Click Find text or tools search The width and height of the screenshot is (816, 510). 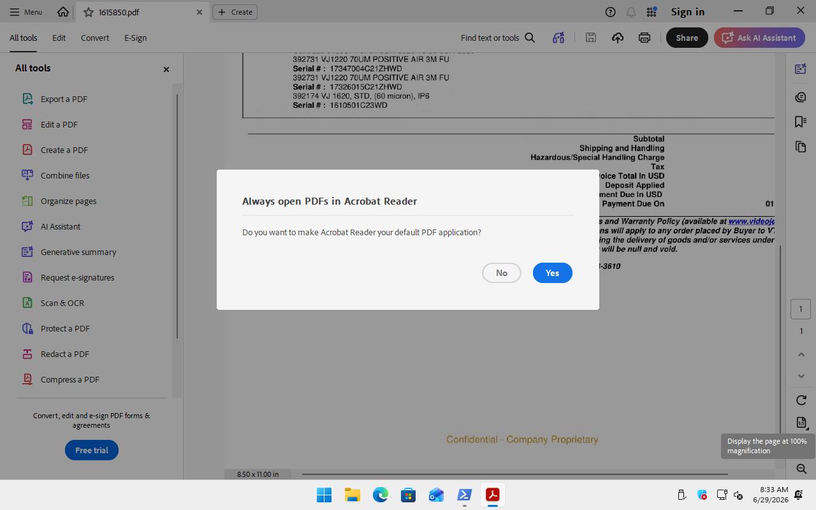click(498, 38)
